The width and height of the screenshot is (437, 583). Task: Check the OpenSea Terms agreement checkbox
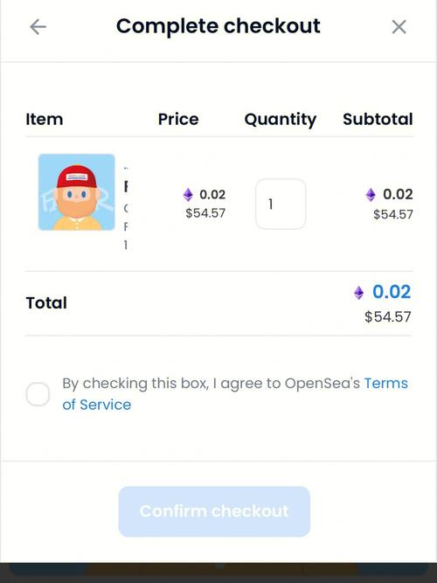pyautogui.click(x=38, y=393)
